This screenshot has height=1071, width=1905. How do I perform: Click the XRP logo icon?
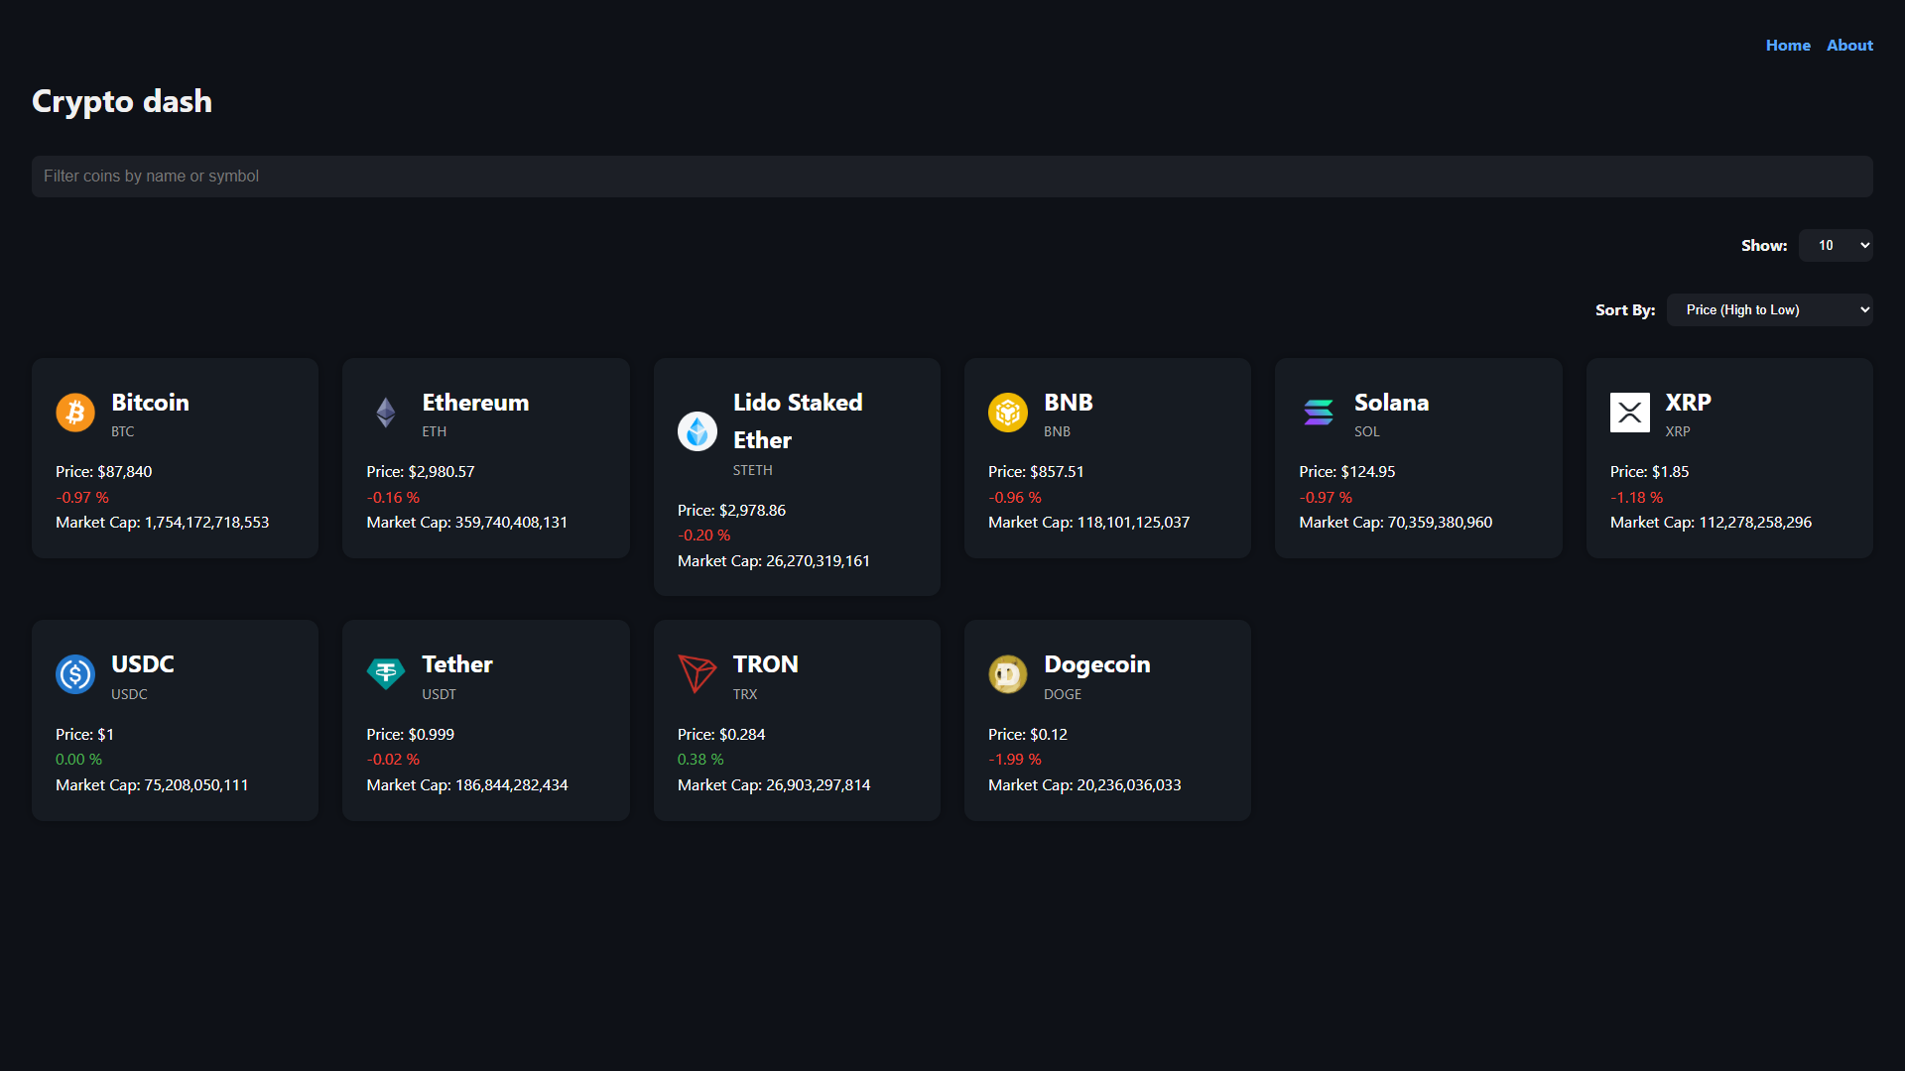(x=1629, y=413)
